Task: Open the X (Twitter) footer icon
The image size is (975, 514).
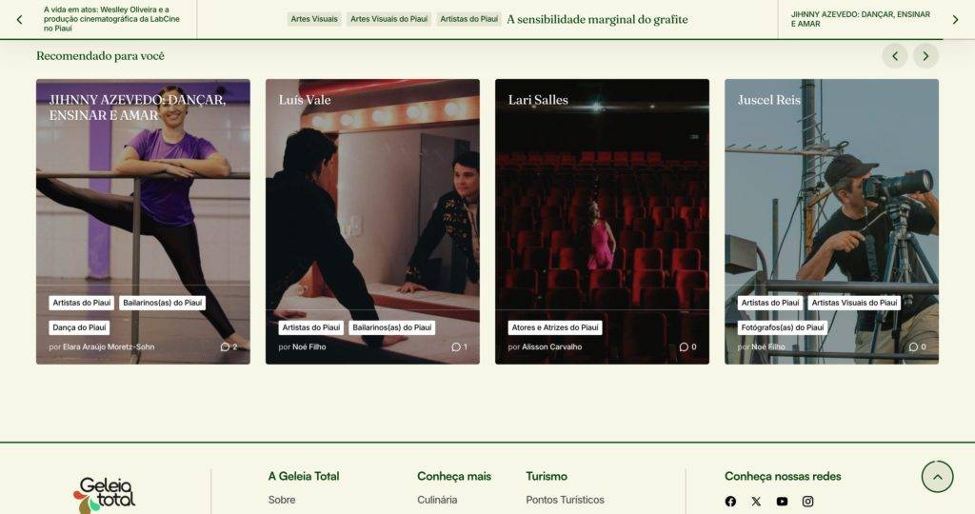Action: point(756,502)
